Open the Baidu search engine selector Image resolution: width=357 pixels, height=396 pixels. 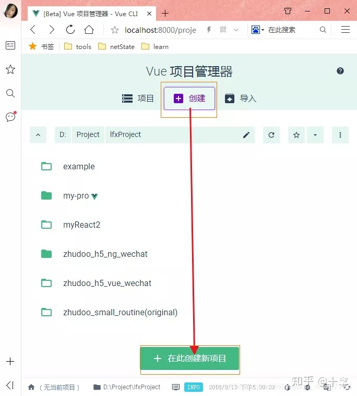tap(257, 30)
